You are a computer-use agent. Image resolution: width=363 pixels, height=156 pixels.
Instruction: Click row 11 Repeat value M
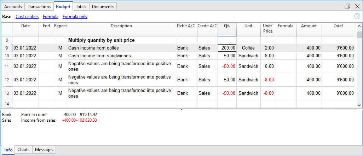tap(60, 67)
